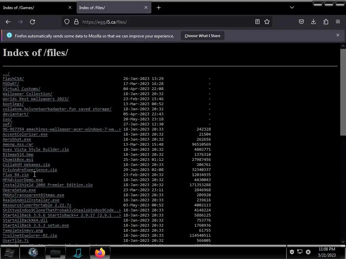Close the Index of /Games/ tab
The width and height of the screenshot is (346, 259).
click(70, 7)
